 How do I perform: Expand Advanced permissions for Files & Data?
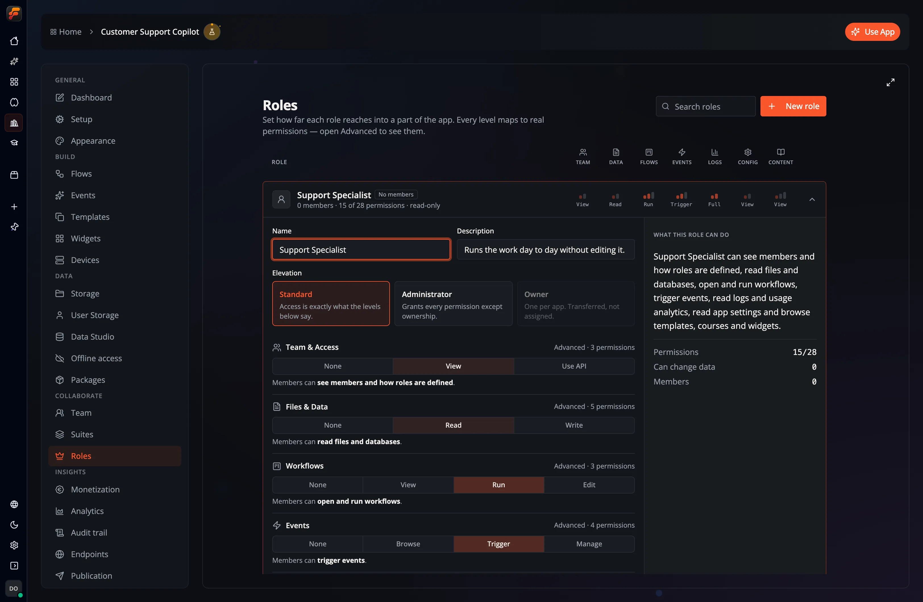point(594,406)
